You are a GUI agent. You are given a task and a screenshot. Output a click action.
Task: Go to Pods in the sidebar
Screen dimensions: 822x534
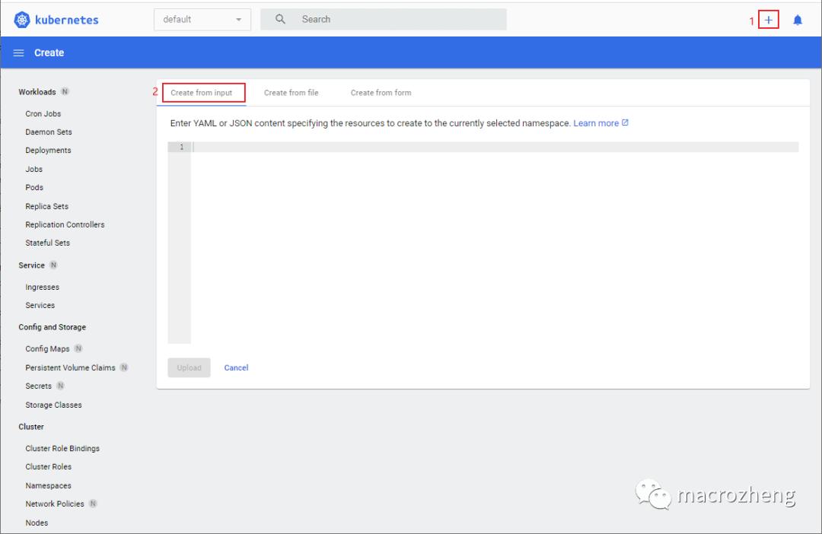(x=34, y=188)
